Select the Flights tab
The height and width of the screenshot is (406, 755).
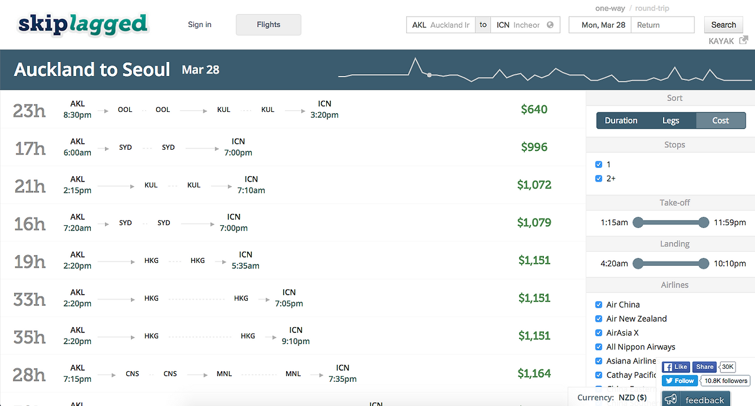click(268, 25)
